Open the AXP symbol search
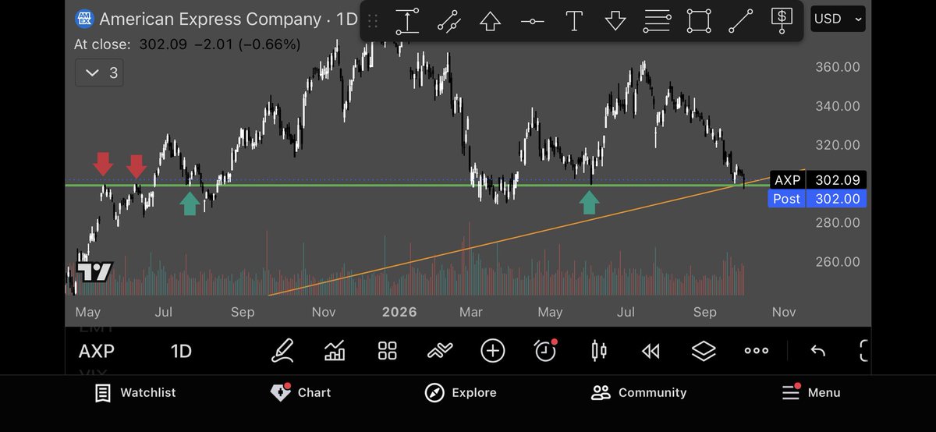 pyautogui.click(x=96, y=352)
